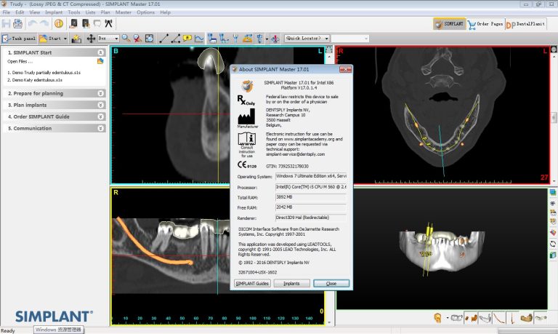The width and height of the screenshot is (558, 334).
Task: Toggle the Task panel button
Action: click(x=19, y=39)
